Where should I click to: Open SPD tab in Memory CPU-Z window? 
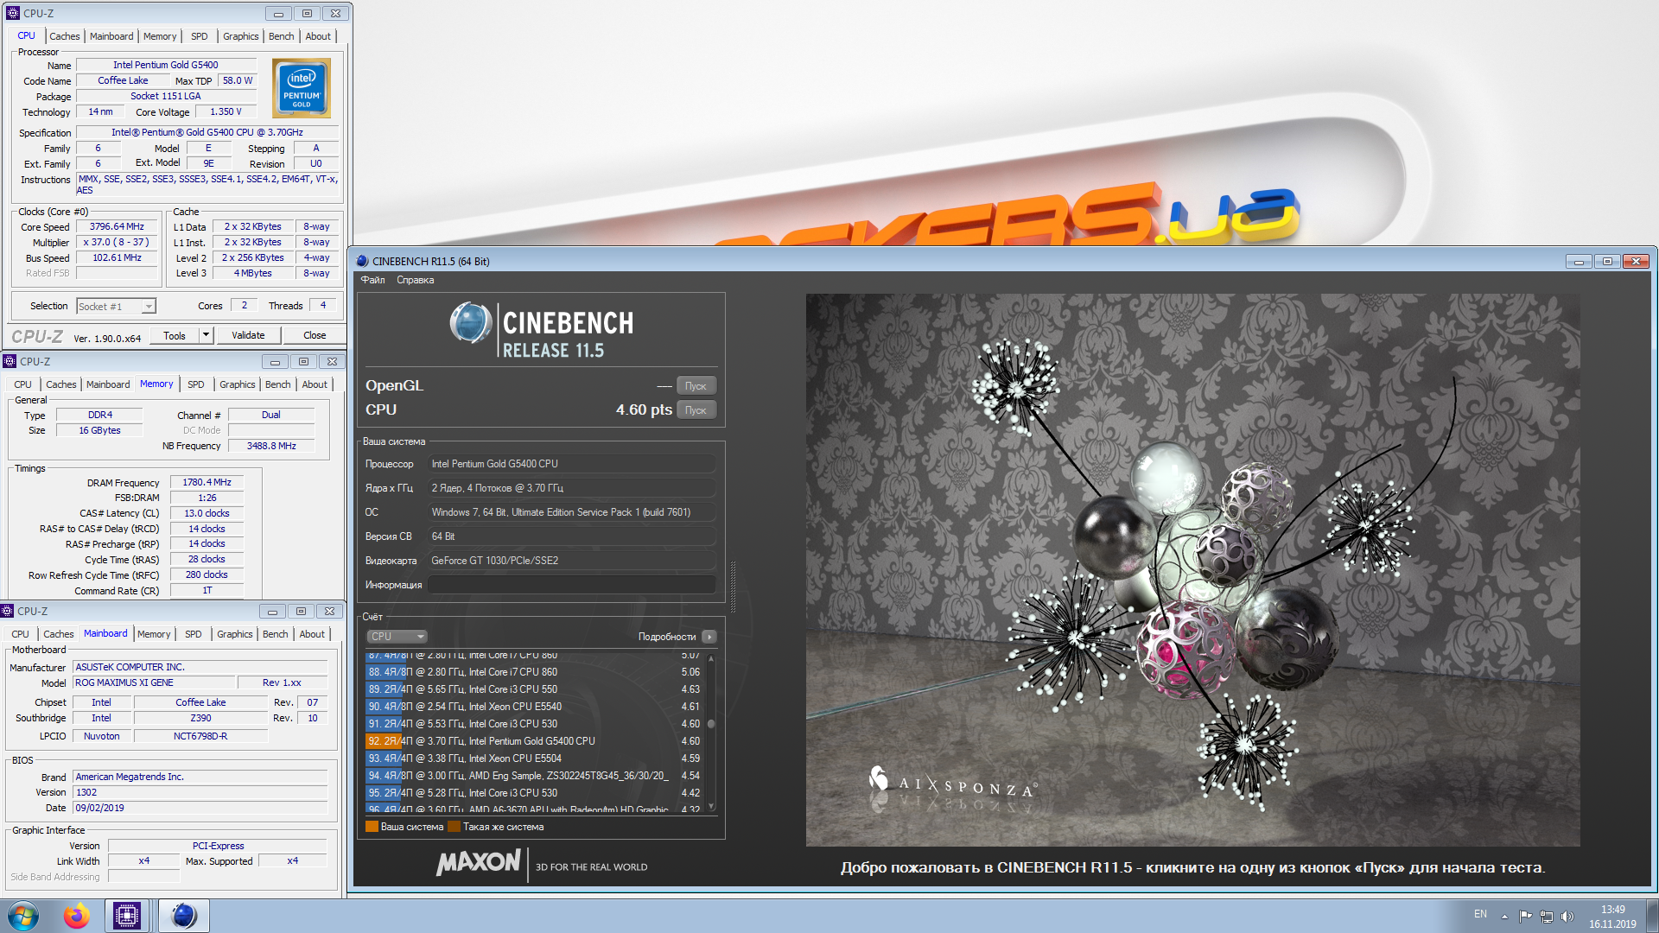tap(196, 384)
